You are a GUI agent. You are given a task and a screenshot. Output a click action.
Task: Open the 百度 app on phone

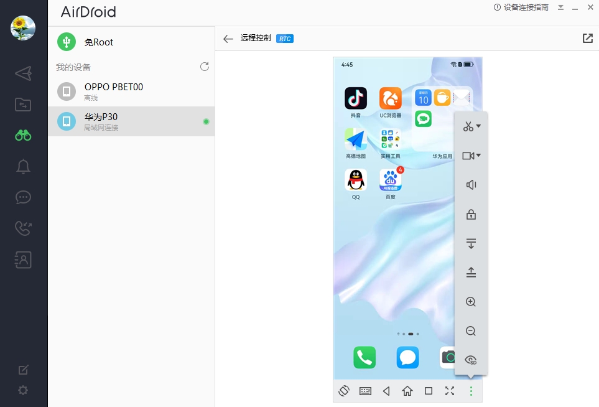pyautogui.click(x=391, y=180)
